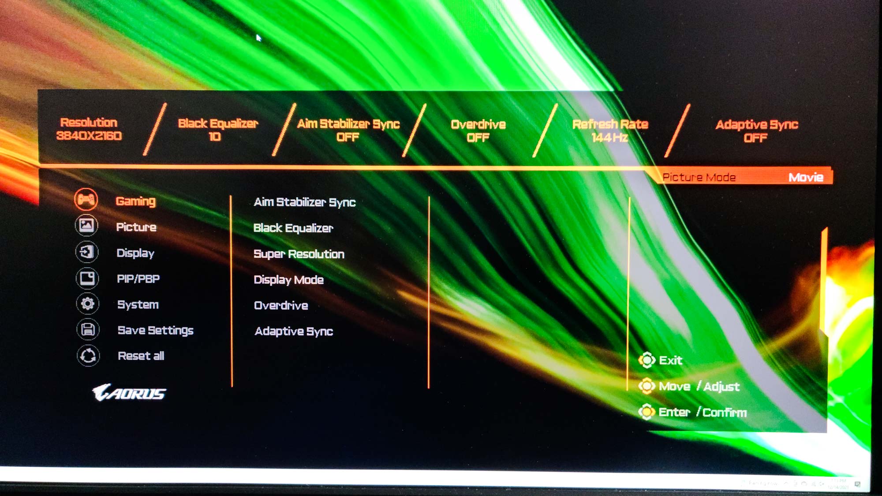Image resolution: width=882 pixels, height=496 pixels.
Task: Select the Reset All icon
Action: coord(88,355)
